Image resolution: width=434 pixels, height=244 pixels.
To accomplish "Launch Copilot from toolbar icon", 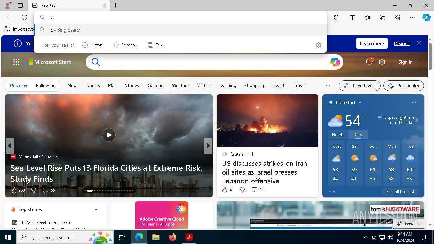I will (426, 17).
